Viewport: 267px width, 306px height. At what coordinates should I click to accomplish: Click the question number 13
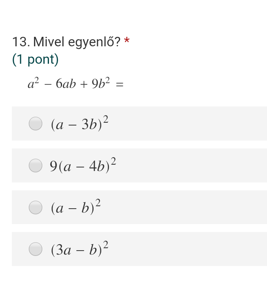21,42
